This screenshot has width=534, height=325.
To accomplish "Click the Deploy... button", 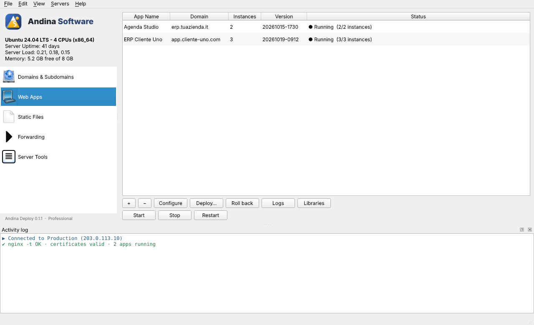I will 207,203.
